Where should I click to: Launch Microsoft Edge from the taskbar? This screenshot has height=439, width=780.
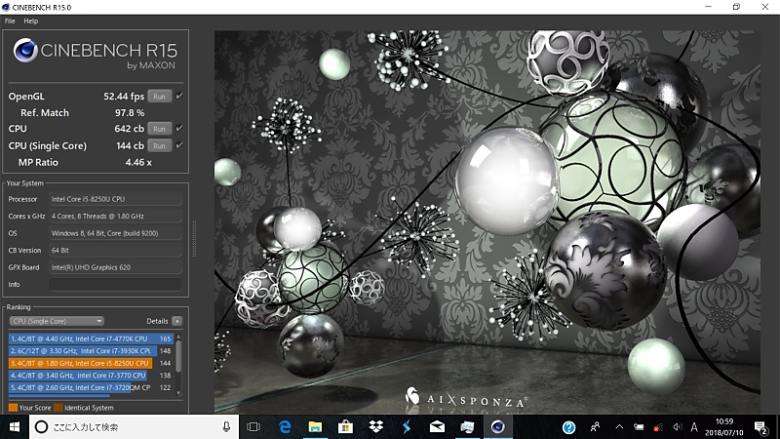[x=285, y=427]
